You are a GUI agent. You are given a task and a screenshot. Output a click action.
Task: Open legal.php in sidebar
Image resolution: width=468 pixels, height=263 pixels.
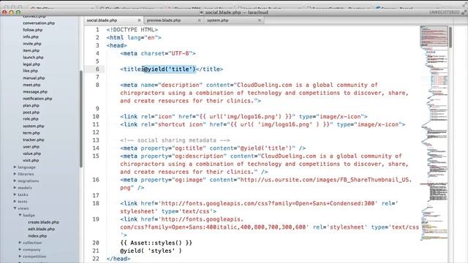[x=31, y=64]
